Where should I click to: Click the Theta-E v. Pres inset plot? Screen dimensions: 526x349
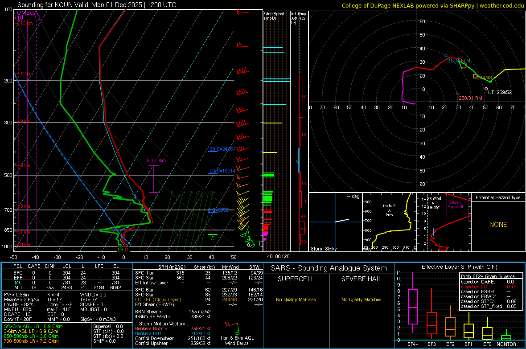(x=390, y=222)
